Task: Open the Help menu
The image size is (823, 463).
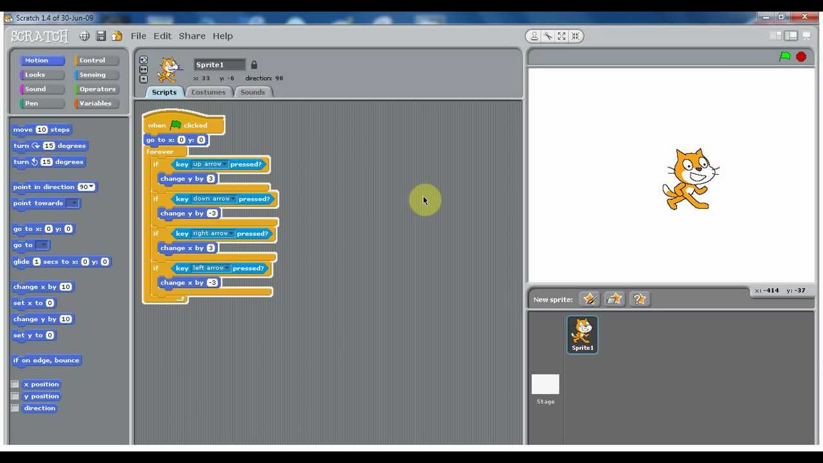Action: click(x=222, y=36)
